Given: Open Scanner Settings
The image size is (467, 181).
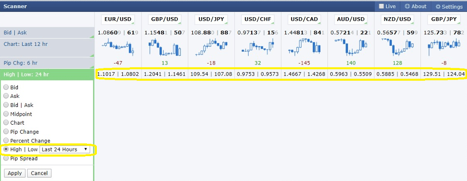Looking at the screenshot, I should 449,7.
